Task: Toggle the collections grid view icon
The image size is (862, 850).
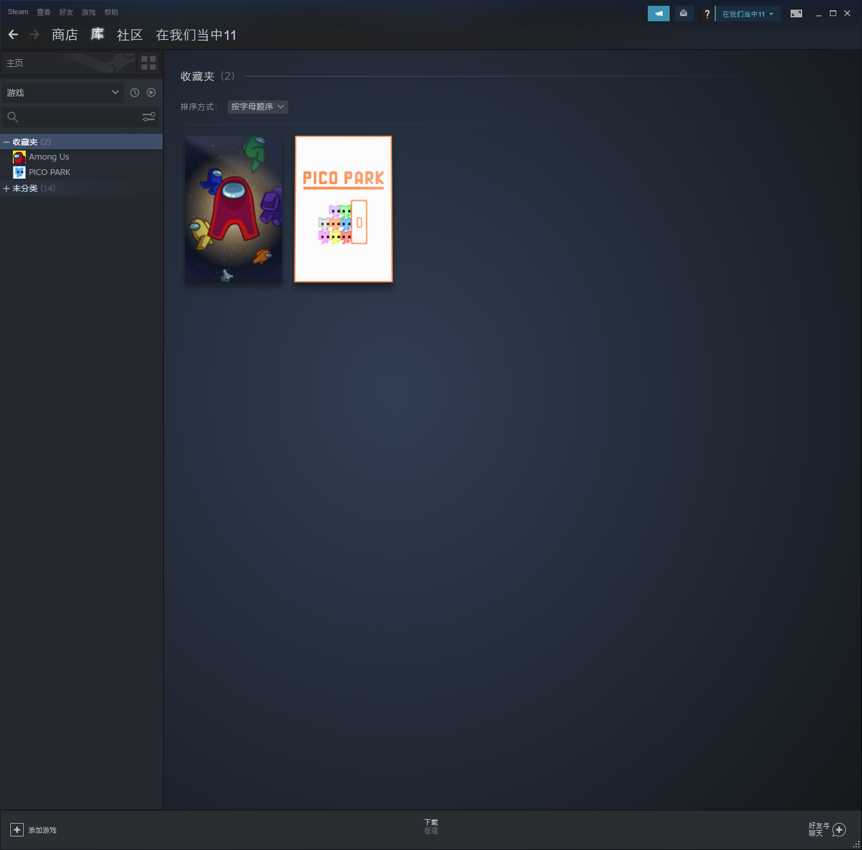Action: pyautogui.click(x=149, y=62)
